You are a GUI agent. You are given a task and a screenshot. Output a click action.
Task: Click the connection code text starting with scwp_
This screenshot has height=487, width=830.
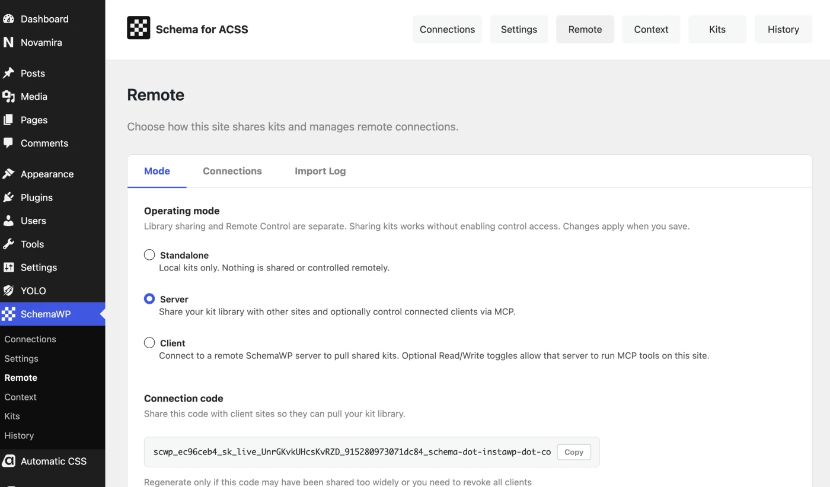[x=352, y=452]
